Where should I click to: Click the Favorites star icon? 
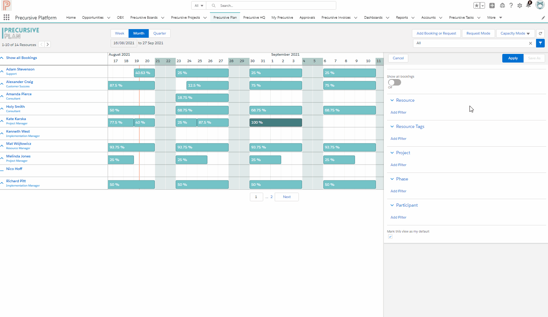pyautogui.click(x=477, y=5)
